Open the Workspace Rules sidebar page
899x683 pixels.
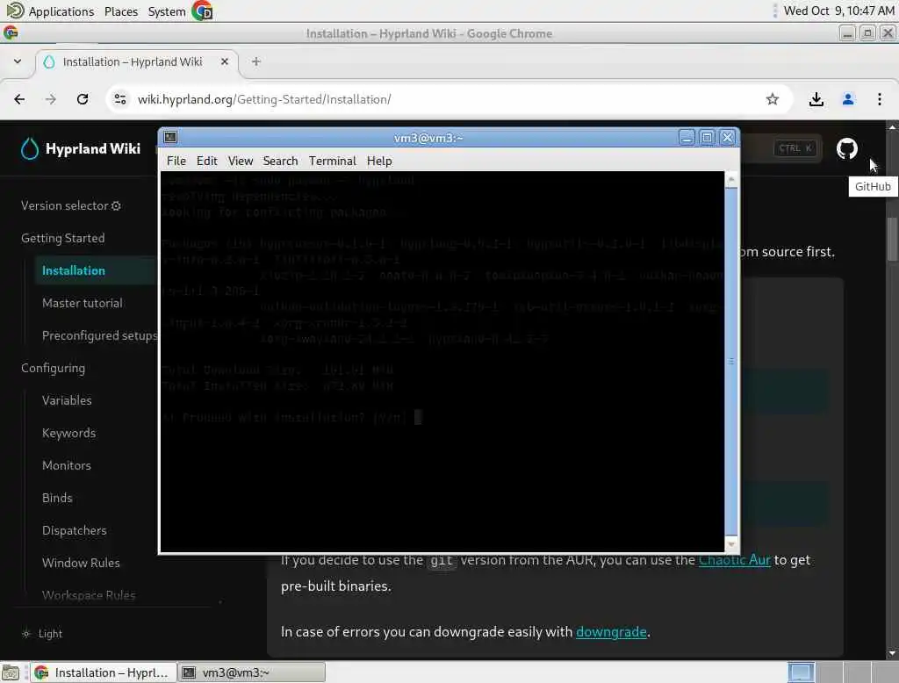click(89, 595)
